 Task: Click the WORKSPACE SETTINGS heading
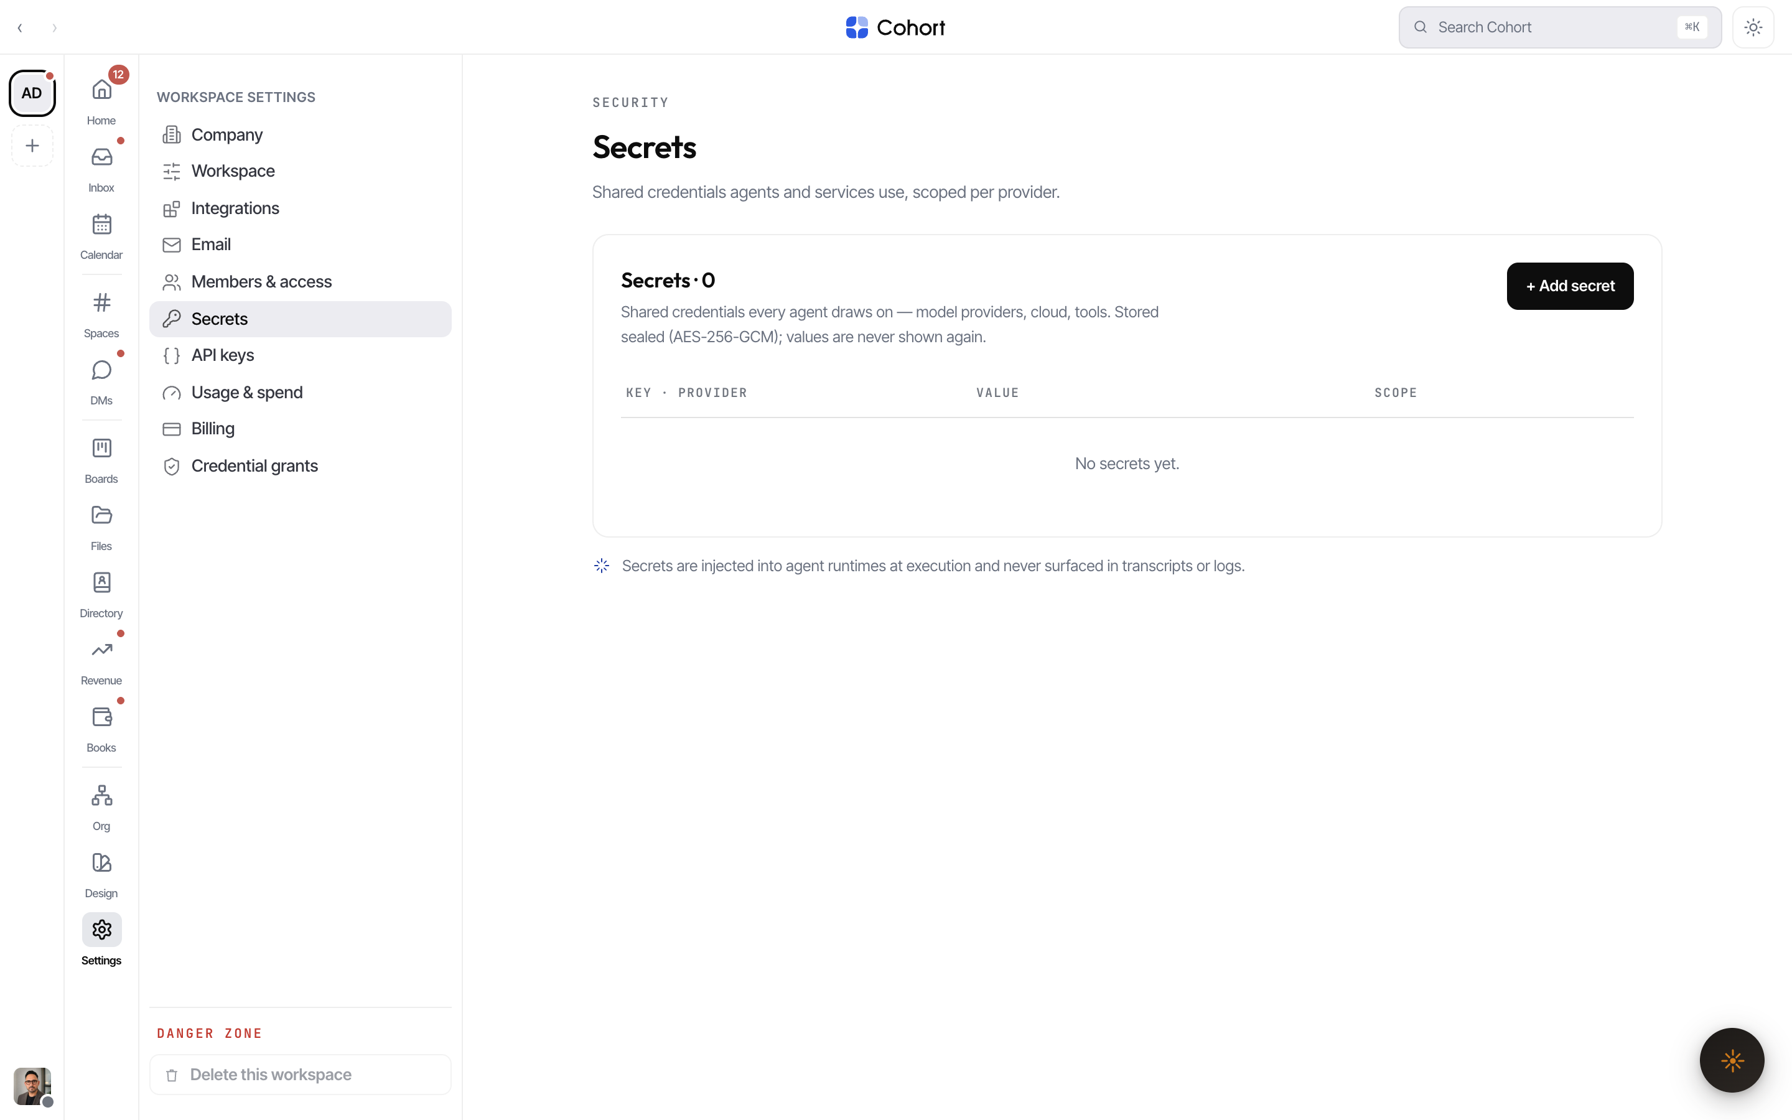click(x=236, y=97)
